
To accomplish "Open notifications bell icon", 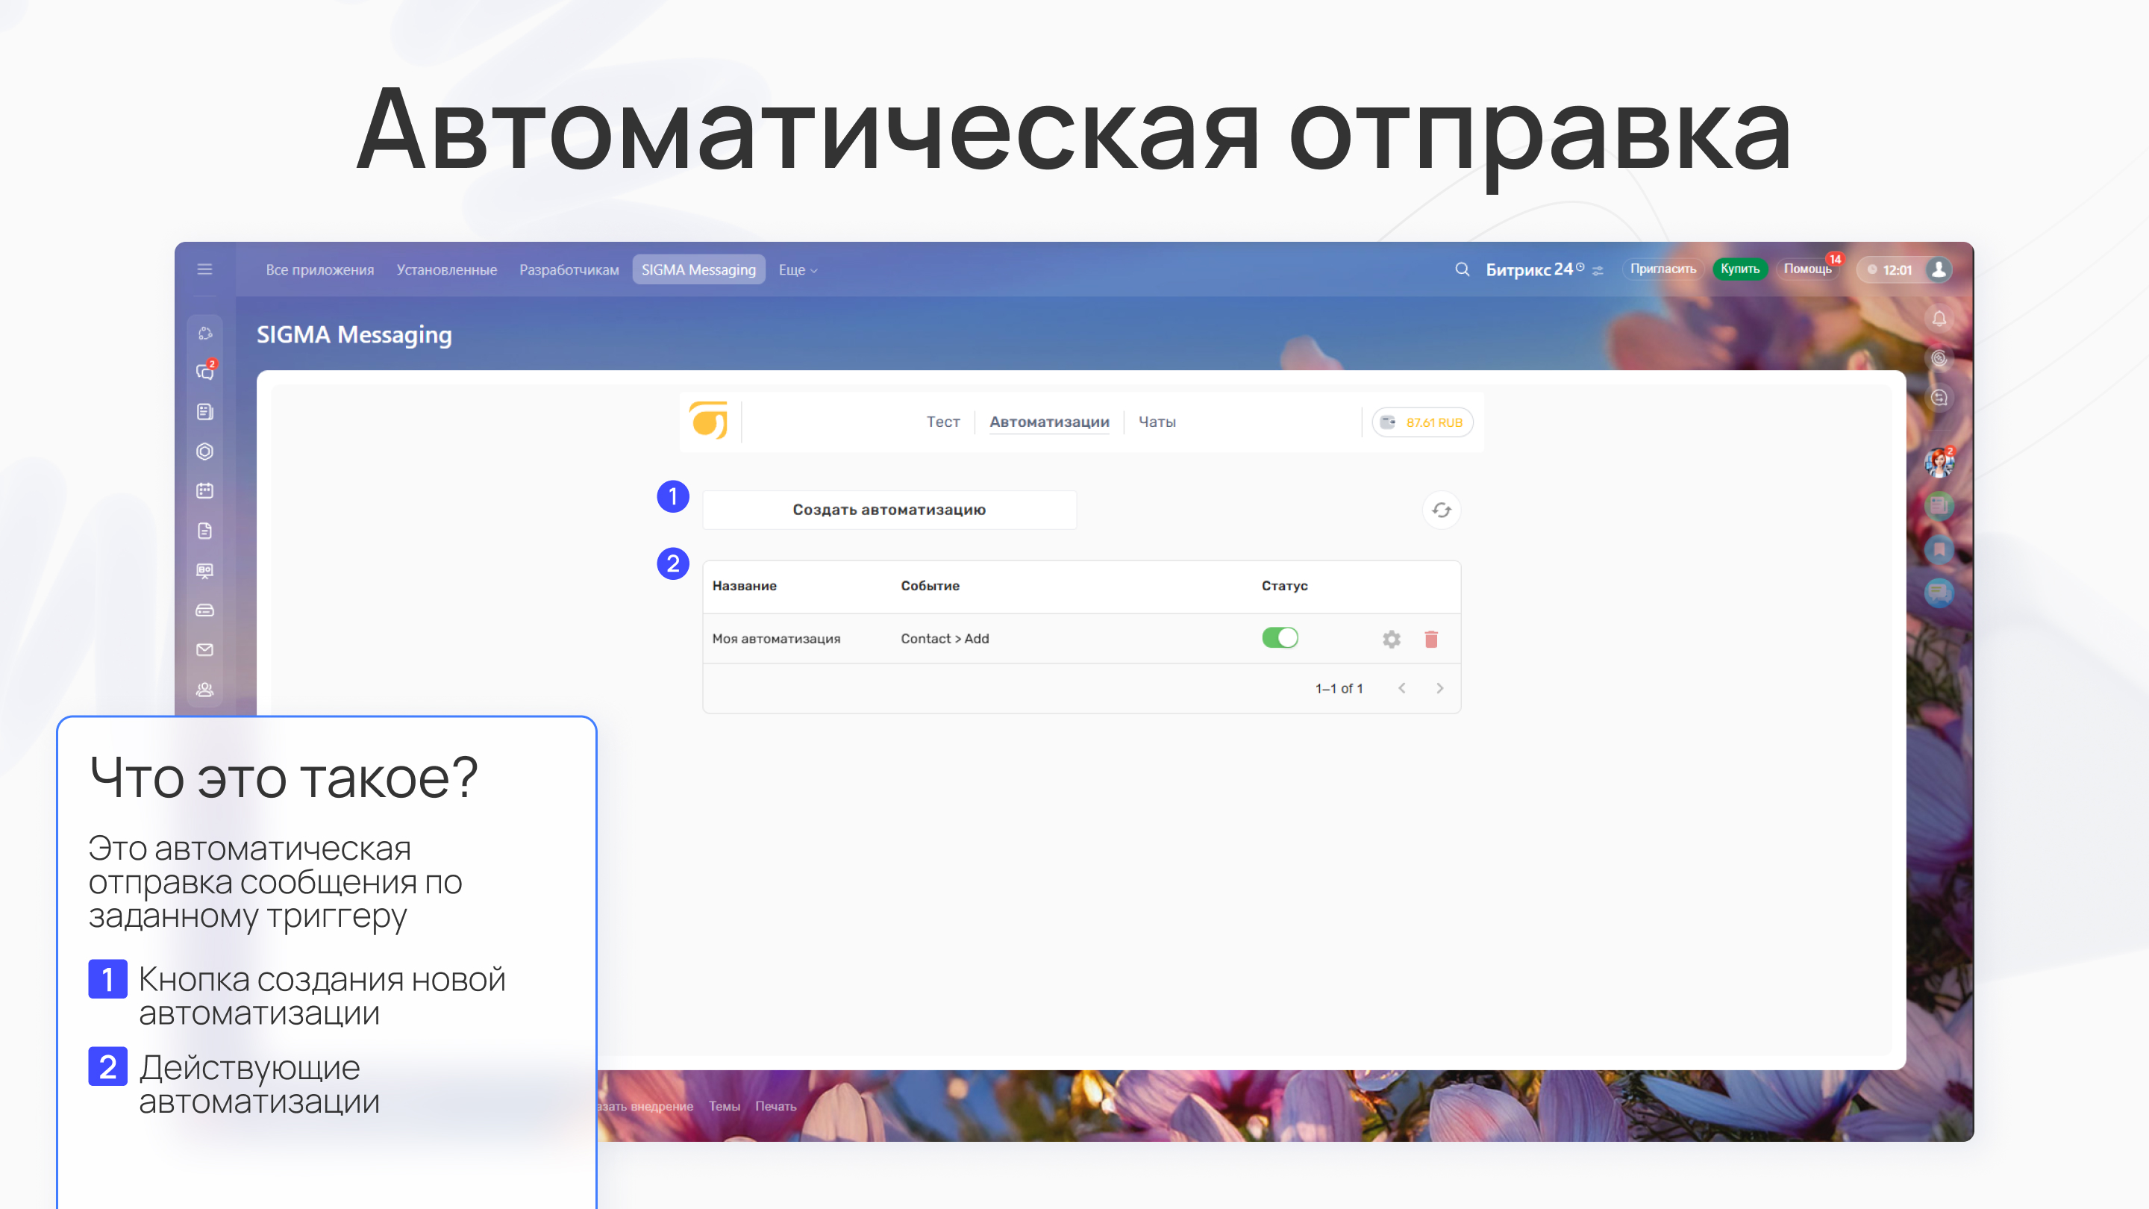I will (x=1939, y=319).
